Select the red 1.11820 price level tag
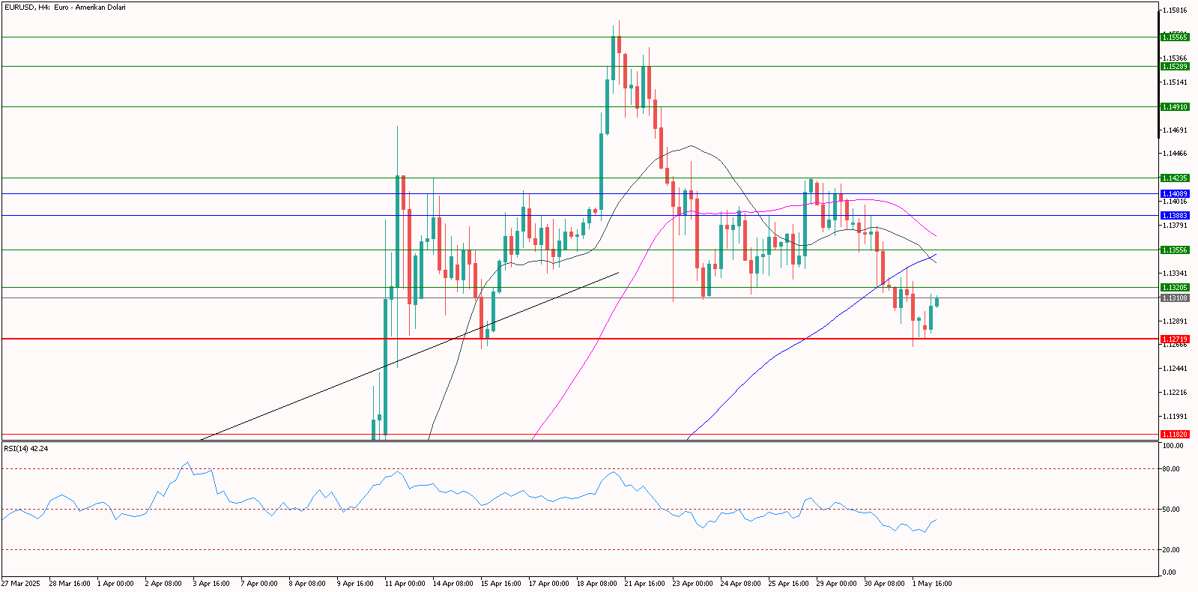 pos(1174,434)
